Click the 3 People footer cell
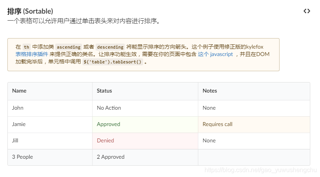This screenshot has height=177, width=320. (x=50, y=157)
